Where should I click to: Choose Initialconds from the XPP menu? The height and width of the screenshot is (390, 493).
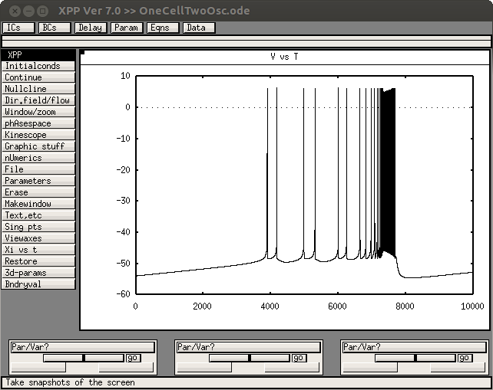coord(38,66)
